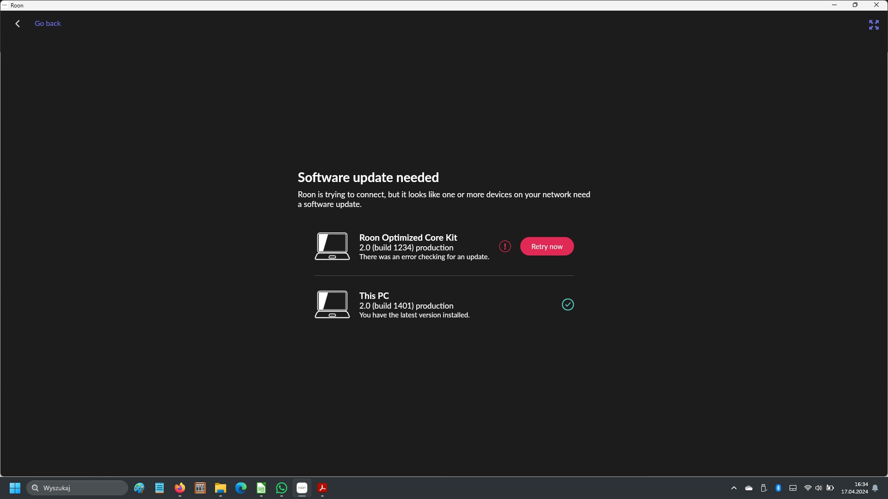Select the Roon Optimized Core Kit title
888x499 pixels.
coord(408,237)
